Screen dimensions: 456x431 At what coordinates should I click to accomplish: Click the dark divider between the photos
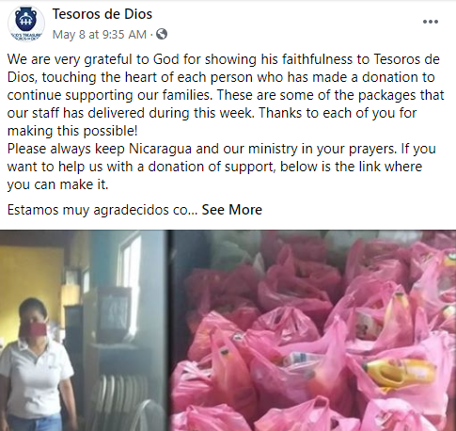click(x=168, y=330)
